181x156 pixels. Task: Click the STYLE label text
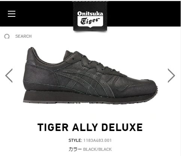(x=75, y=140)
